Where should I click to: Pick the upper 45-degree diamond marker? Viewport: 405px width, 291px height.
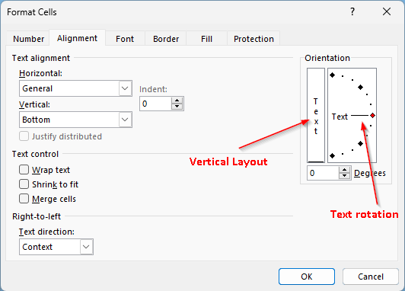[361, 88]
